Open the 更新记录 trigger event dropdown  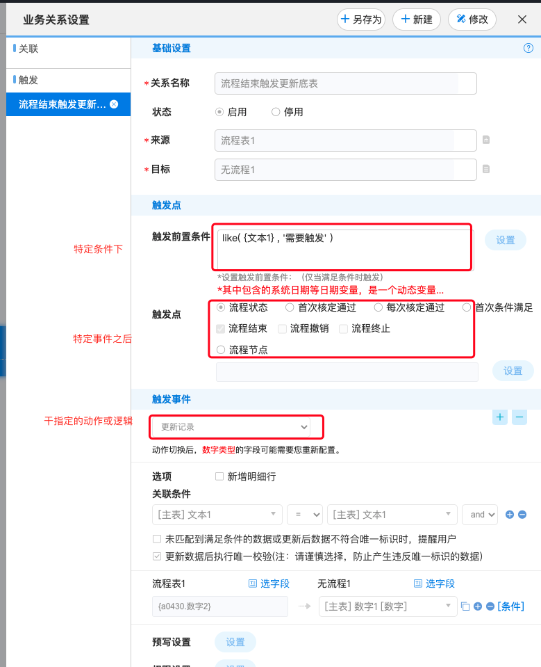pyautogui.click(x=233, y=427)
